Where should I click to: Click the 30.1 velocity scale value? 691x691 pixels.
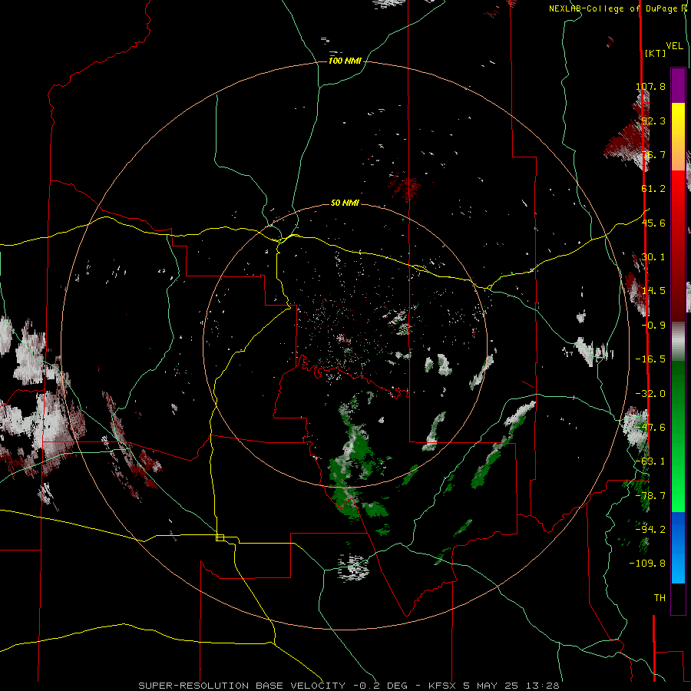(x=653, y=257)
